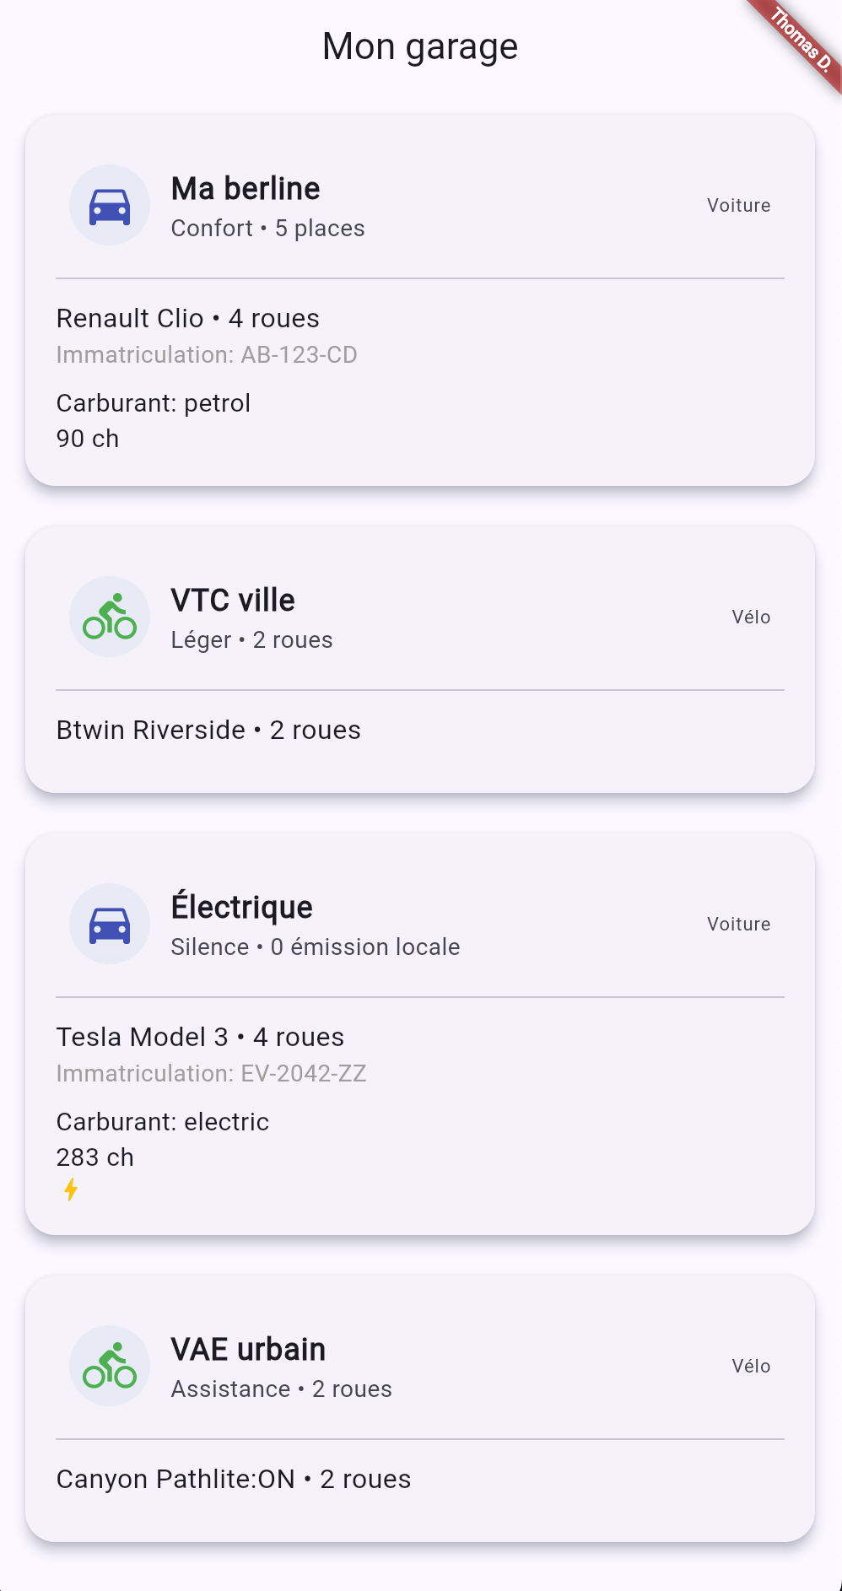The width and height of the screenshot is (842, 1591).
Task: Click the Tesla Model 3 line
Action: pyautogui.click(x=200, y=1038)
